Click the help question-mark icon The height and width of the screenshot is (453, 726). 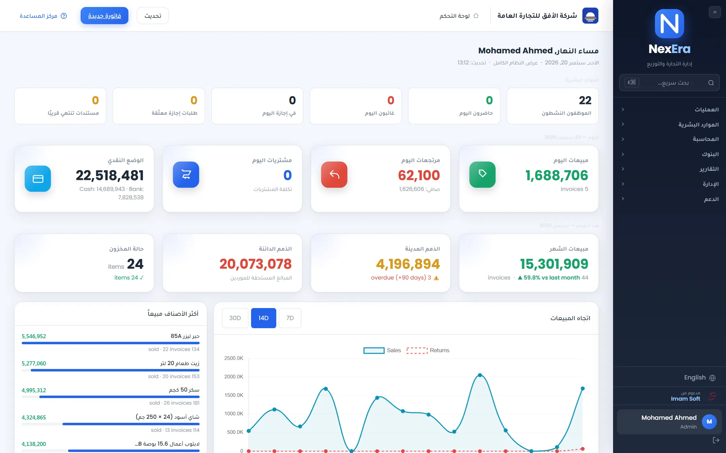click(x=64, y=16)
